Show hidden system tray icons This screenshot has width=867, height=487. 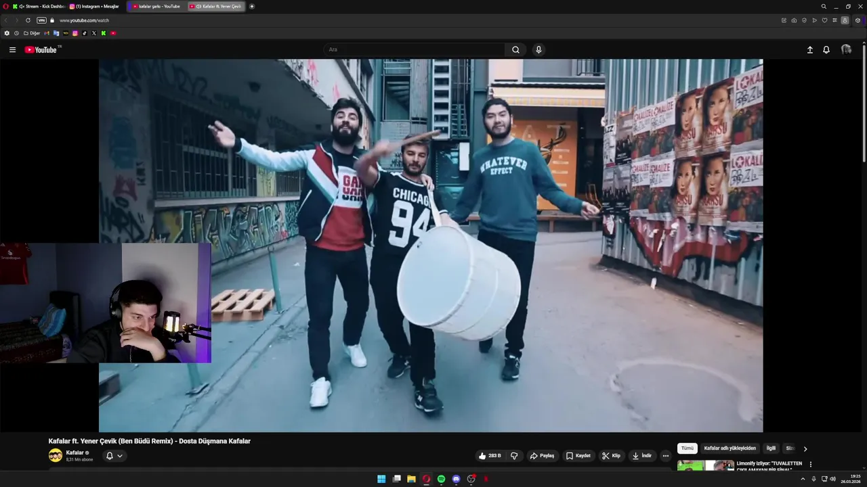803,479
